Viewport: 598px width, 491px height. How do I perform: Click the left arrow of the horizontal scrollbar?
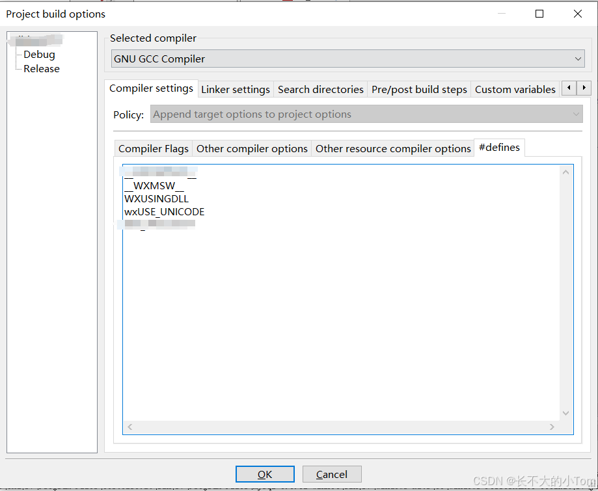pos(129,427)
